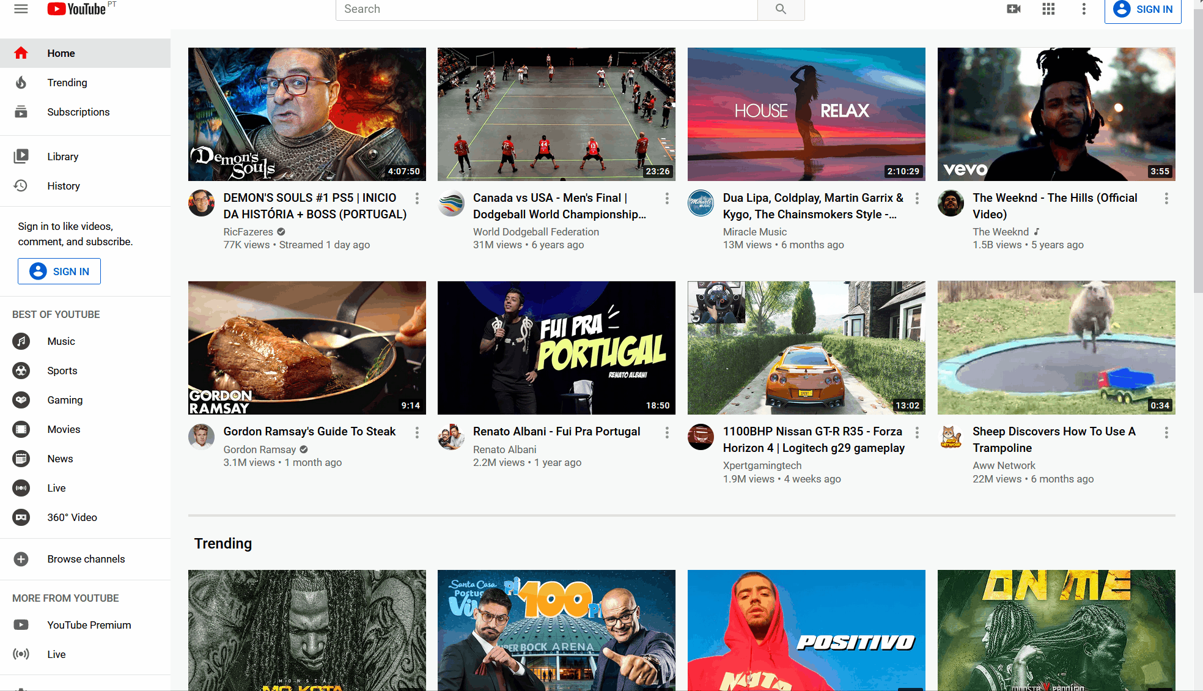The width and height of the screenshot is (1203, 691).
Task: Click the Browse channels link
Action: (86, 559)
